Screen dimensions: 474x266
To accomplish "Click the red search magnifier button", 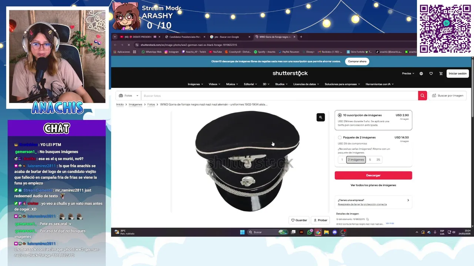I will pyautogui.click(x=423, y=96).
